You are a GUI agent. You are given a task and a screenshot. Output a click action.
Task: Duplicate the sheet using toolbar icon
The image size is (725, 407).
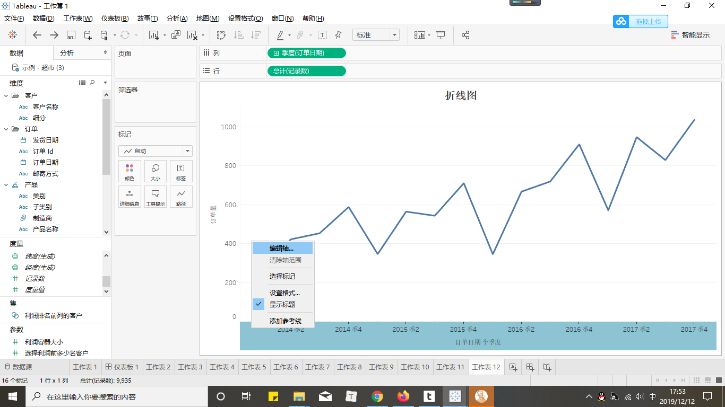[x=176, y=35]
